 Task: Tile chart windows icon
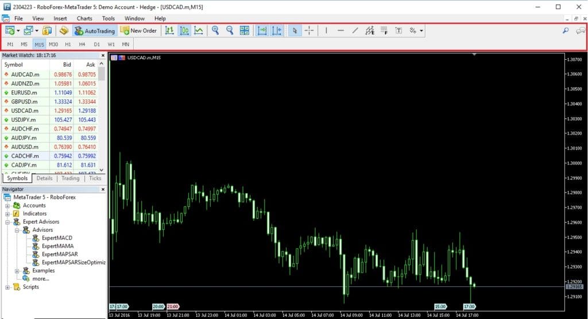(245, 31)
